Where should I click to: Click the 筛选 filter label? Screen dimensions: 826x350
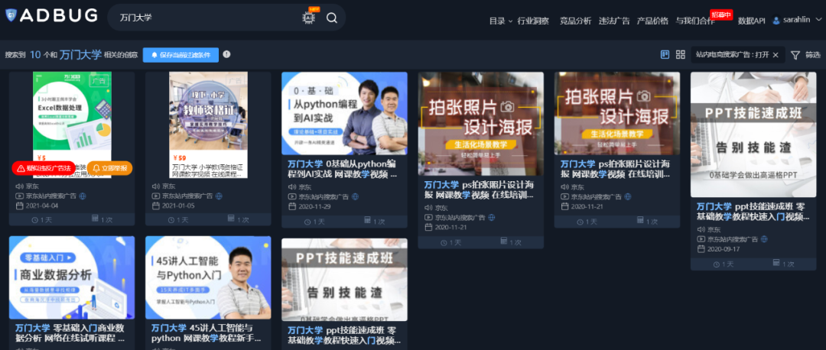click(813, 55)
